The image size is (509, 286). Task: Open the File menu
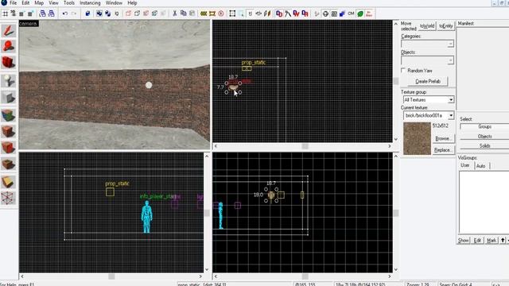13,3
